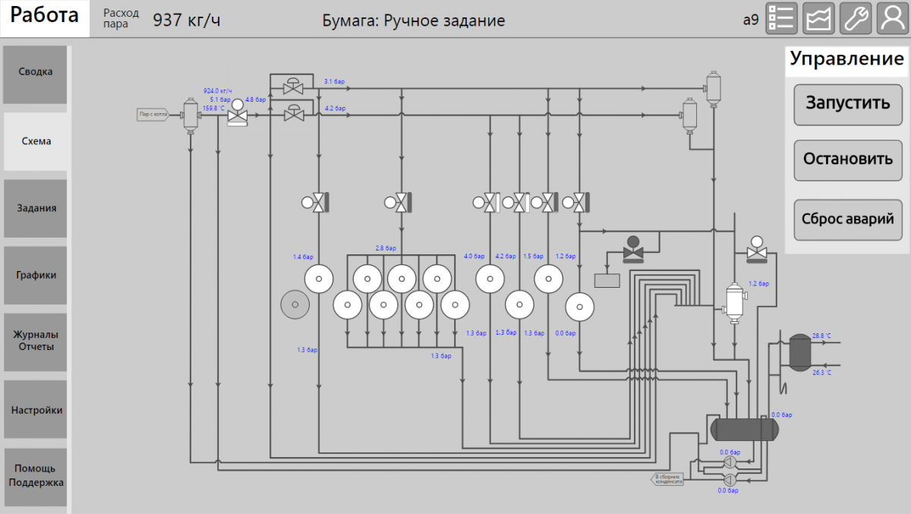Switch to the Сводка tab

pyautogui.click(x=36, y=73)
